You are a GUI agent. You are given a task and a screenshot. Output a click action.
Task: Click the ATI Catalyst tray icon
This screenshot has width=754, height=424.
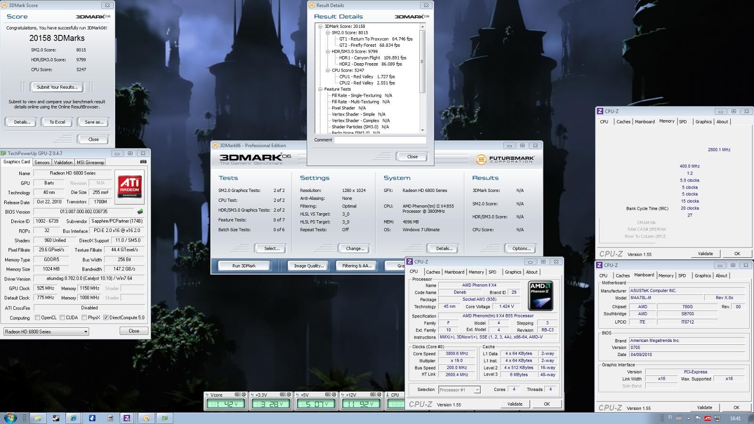tap(707, 418)
